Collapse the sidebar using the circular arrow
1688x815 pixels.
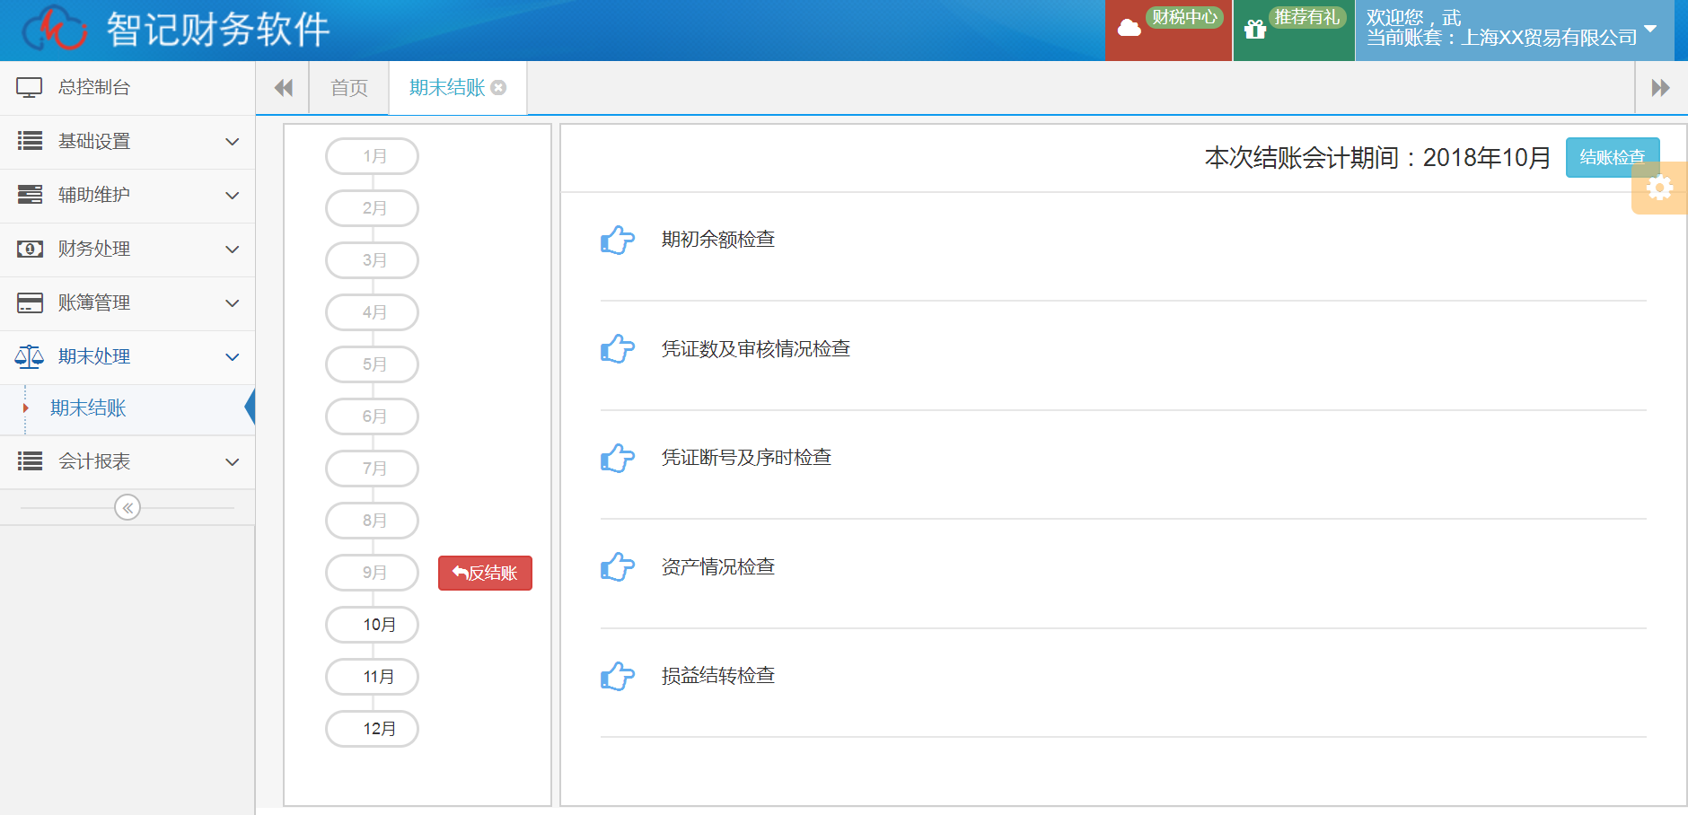pyautogui.click(x=127, y=508)
